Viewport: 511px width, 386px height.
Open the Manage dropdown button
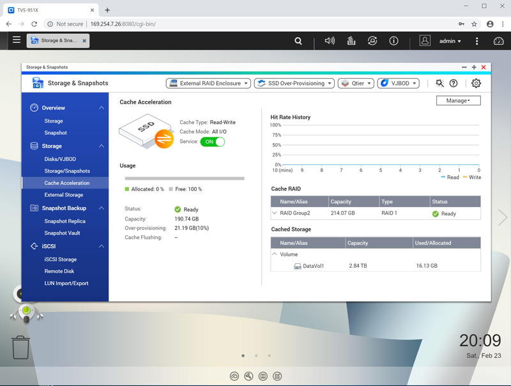point(458,101)
